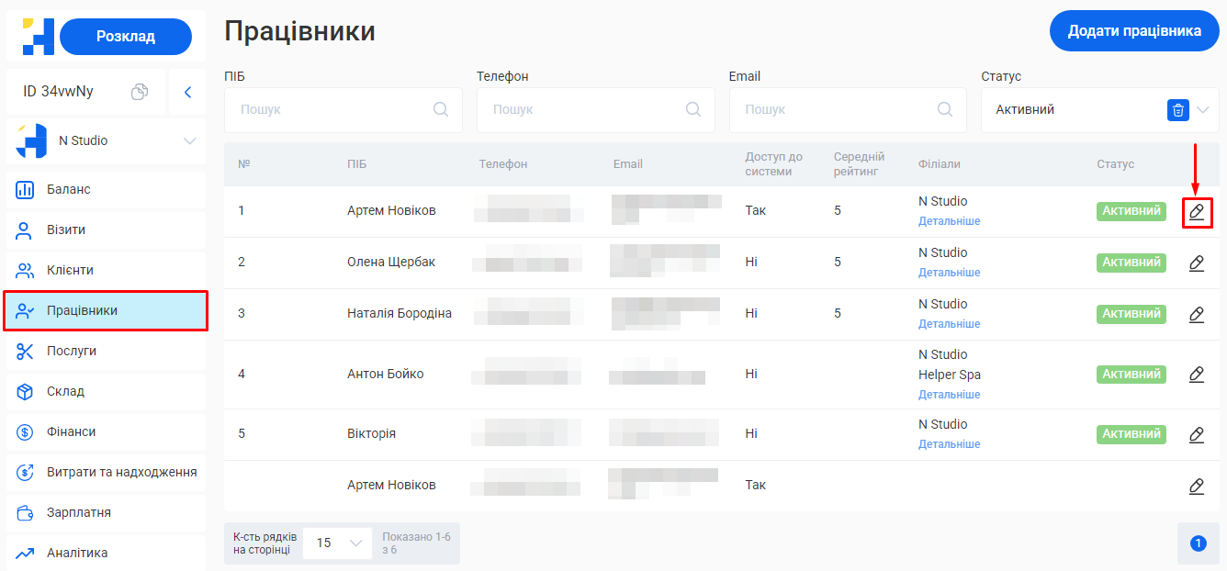Clear Статус filter with trash icon
Image resolution: width=1227 pixels, height=571 pixels.
(1177, 110)
